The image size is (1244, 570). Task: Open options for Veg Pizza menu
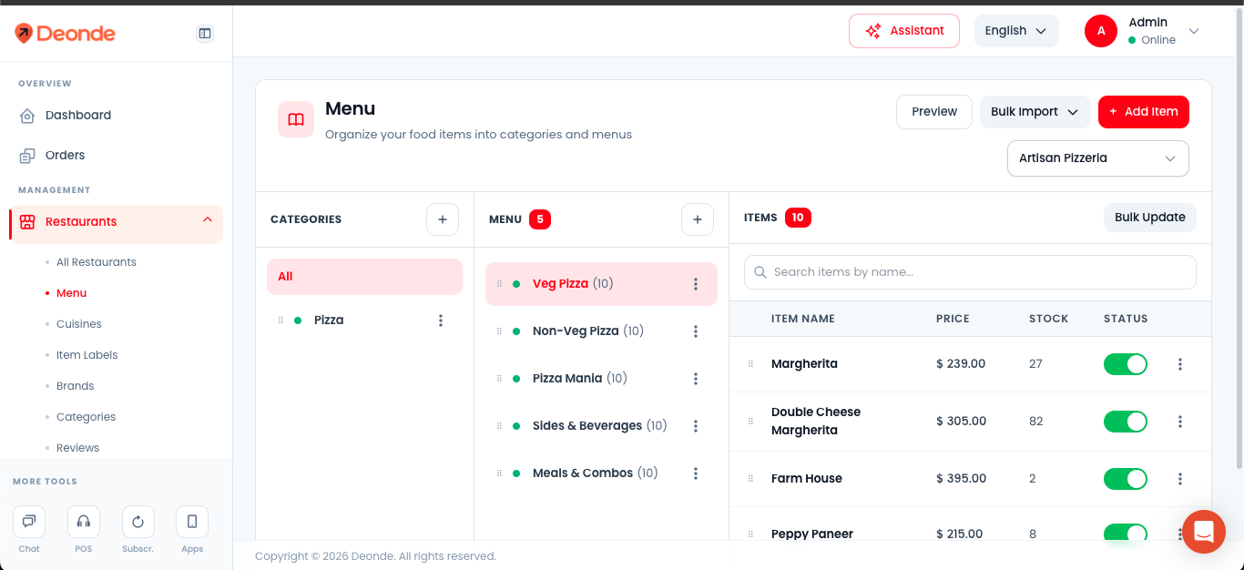(x=696, y=284)
